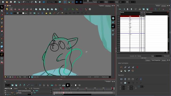The width and height of the screenshot is (171, 96).
Task: Click the Rotate 90 CCW operation icon
Action: tap(133, 79)
